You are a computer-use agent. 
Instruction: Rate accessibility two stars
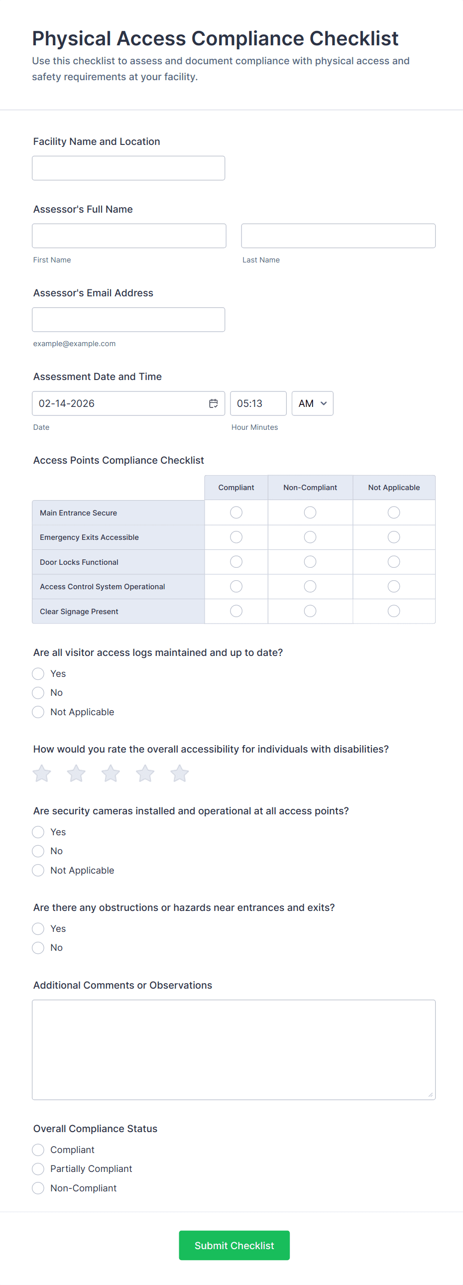[76, 773]
